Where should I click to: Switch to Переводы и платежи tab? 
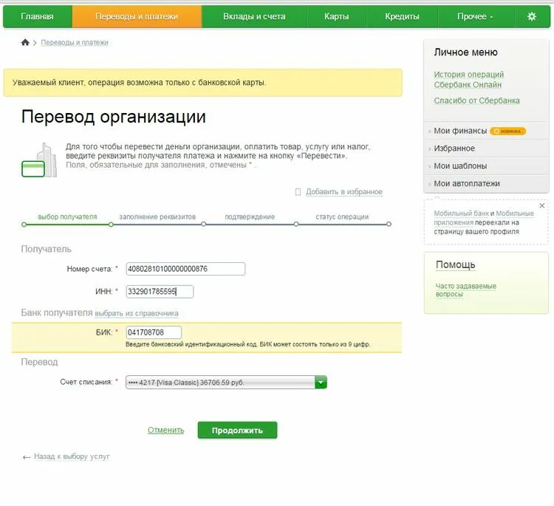(x=137, y=16)
